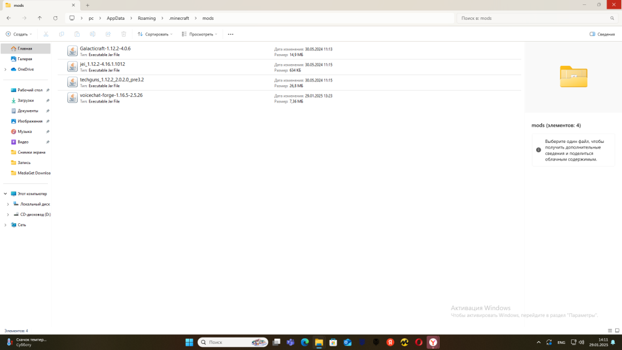Open Opera browser from the taskbar
Image resolution: width=622 pixels, height=350 pixels.
click(419, 342)
